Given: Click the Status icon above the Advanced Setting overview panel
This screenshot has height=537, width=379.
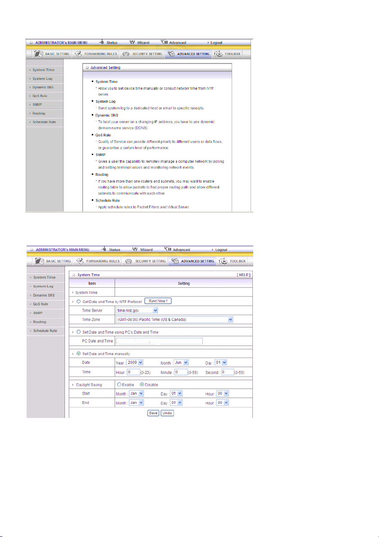Looking at the screenshot, I should [x=102, y=42].
